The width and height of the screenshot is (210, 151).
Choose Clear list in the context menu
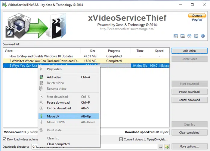(x=69, y=138)
